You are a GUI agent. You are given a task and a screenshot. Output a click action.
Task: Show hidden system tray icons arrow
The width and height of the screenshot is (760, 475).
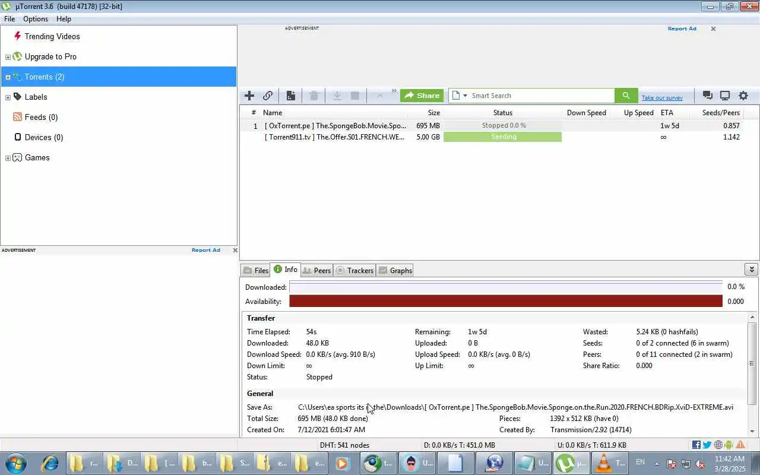point(657,464)
